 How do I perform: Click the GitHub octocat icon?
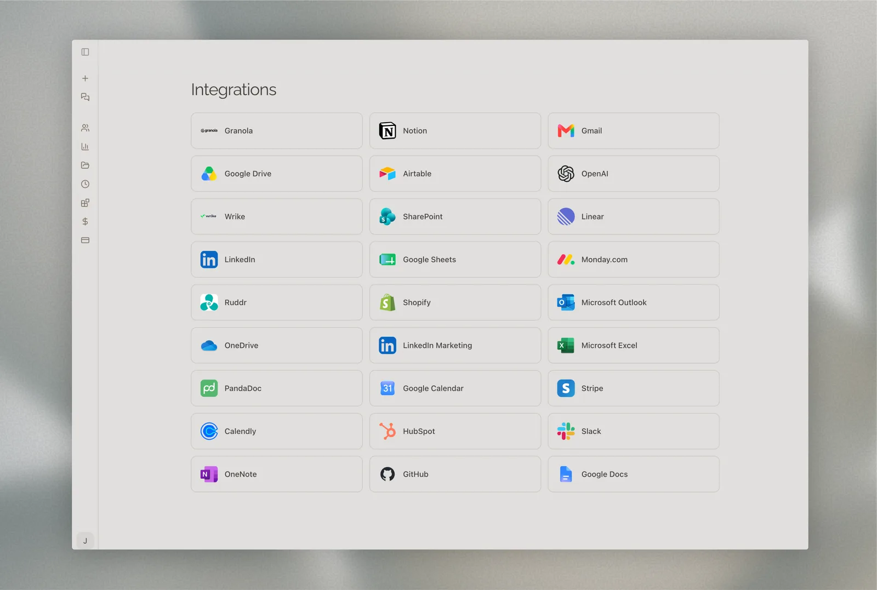388,474
